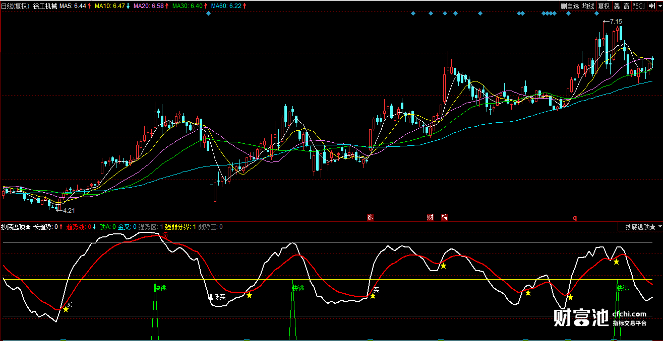Screen dimensions: 663x341
Task: Click the 逢低买 signal label
Action: pyautogui.click(x=217, y=297)
